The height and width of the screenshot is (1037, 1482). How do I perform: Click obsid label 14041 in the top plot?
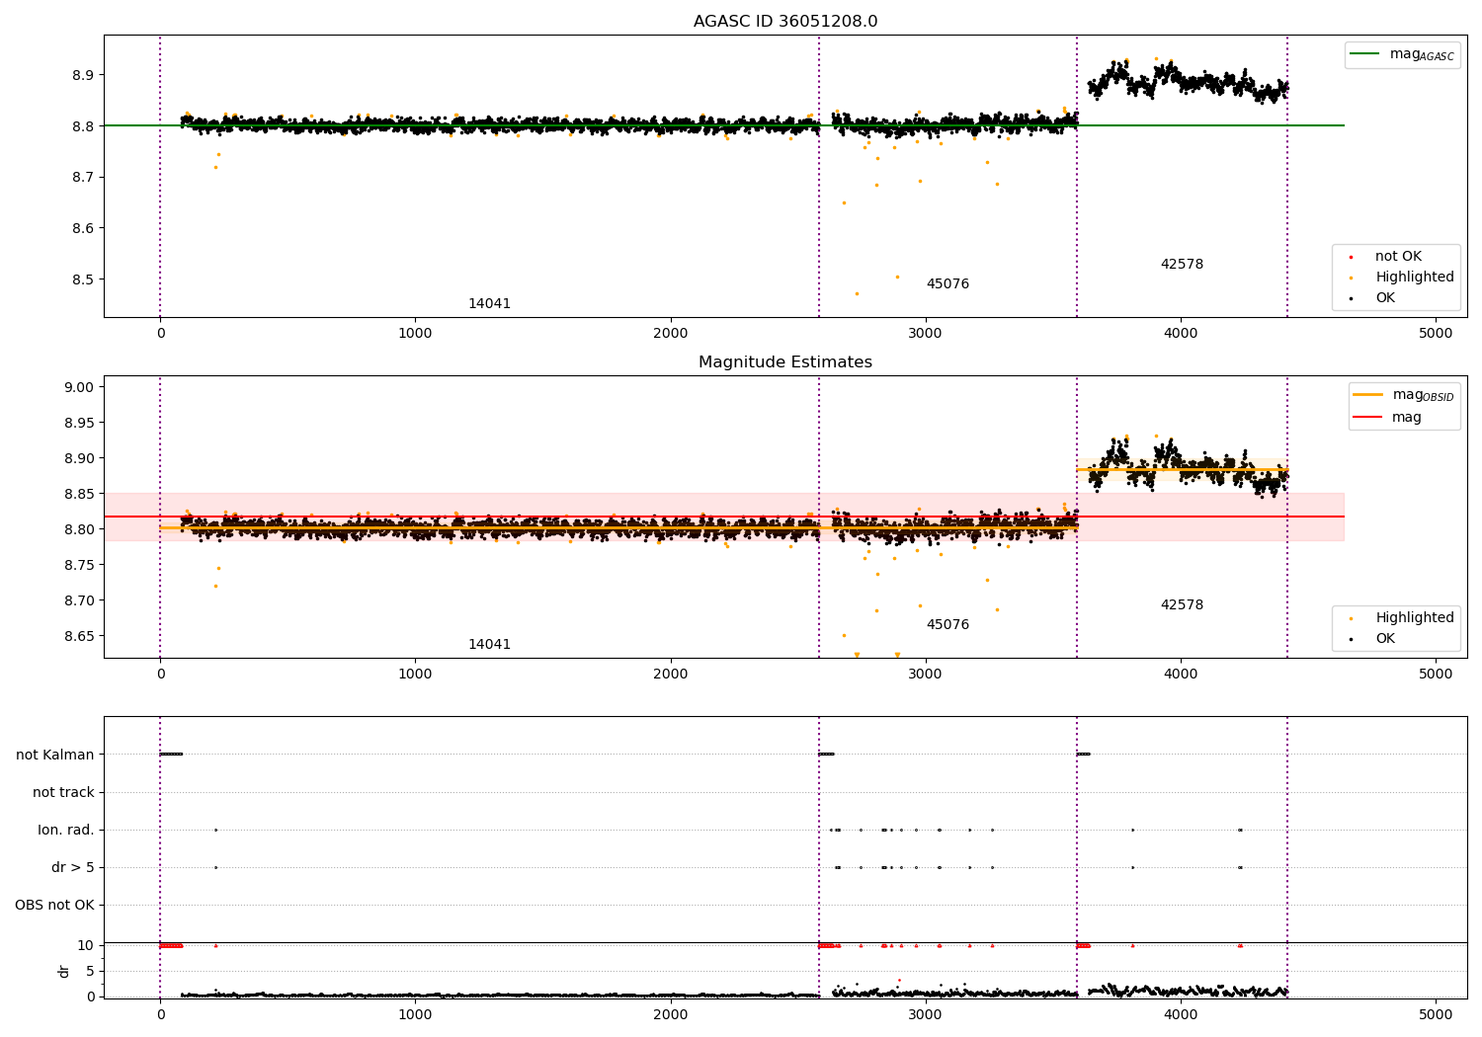[489, 304]
